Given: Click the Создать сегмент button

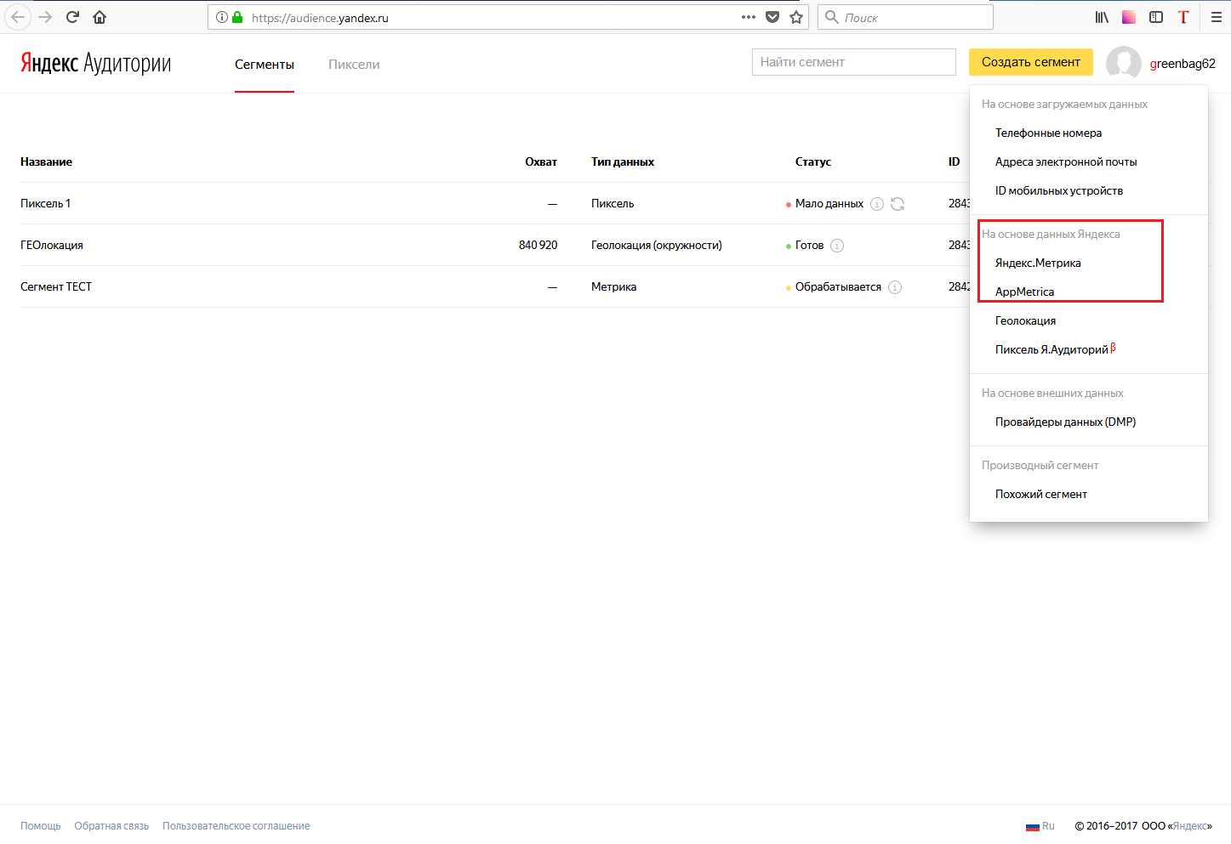Looking at the screenshot, I should click(1031, 62).
